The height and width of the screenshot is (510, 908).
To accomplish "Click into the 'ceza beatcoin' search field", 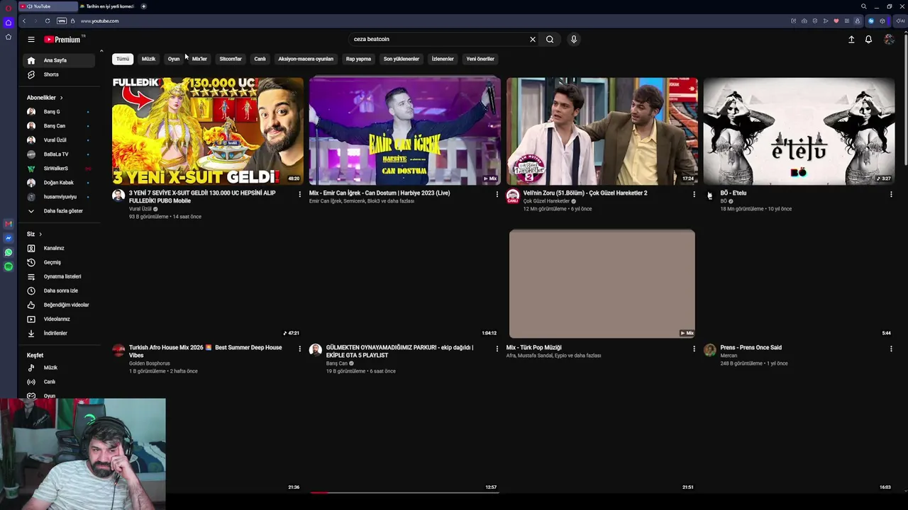I will click(438, 40).
